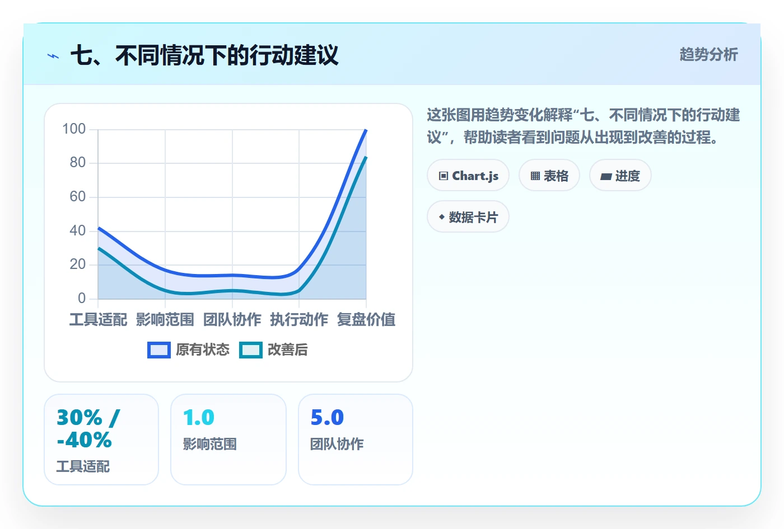
Task: Click the 趋势分析 label in header
Action: [x=708, y=55]
